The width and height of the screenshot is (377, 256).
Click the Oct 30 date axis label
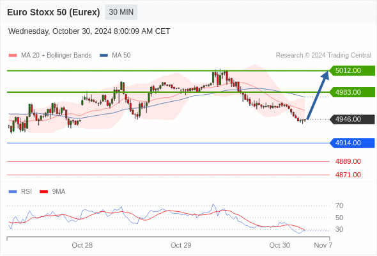click(x=280, y=245)
